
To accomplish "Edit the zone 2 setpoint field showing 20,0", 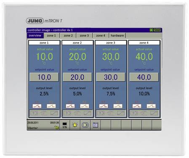I will pos(77,77).
